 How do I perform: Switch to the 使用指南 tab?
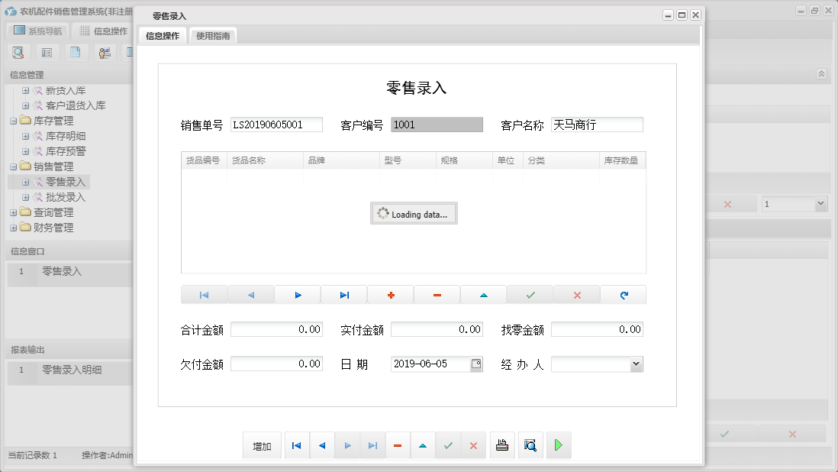coord(213,35)
